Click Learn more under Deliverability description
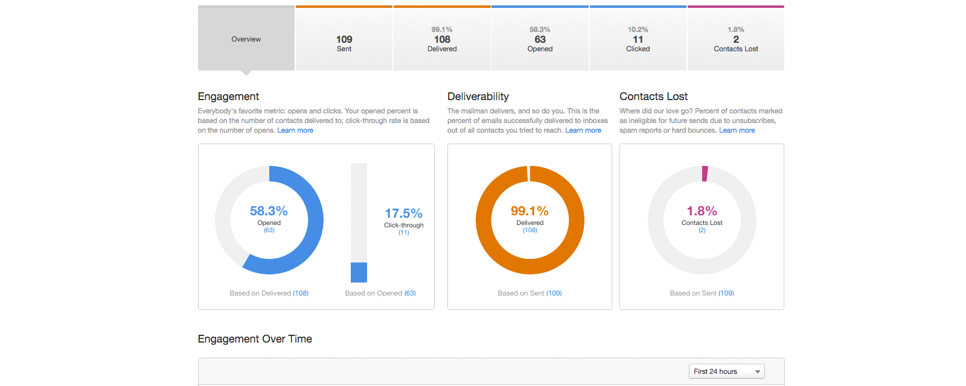Viewport: 966px width, 386px height. coord(583,130)
